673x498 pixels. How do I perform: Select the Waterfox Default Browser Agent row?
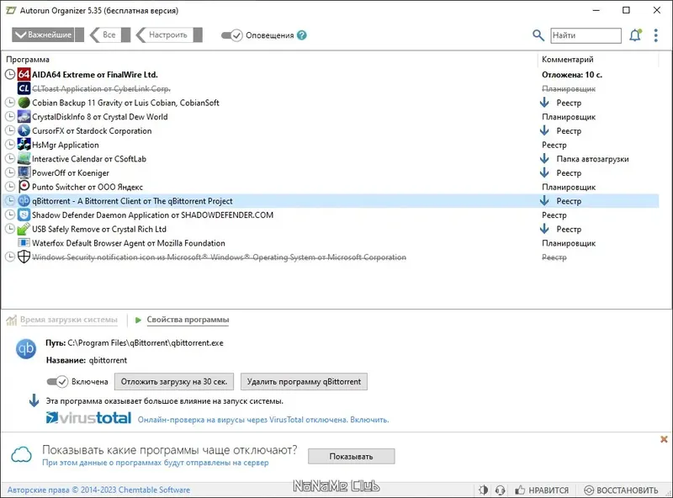(331, 243)
